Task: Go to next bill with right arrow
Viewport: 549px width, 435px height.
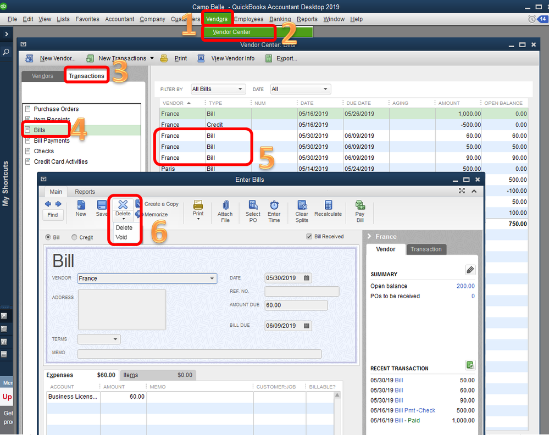Action: (58, 204)
